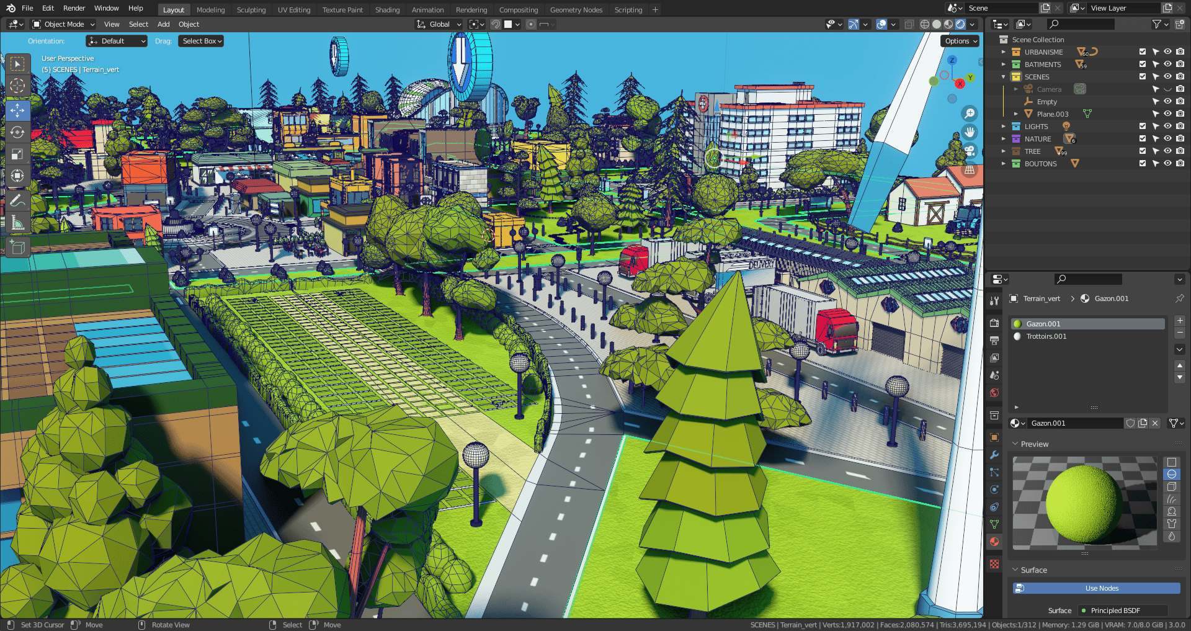Switch to the Shading workspace tab
Viewport: 1191px width, 631px height.
[x=387, y=9]
